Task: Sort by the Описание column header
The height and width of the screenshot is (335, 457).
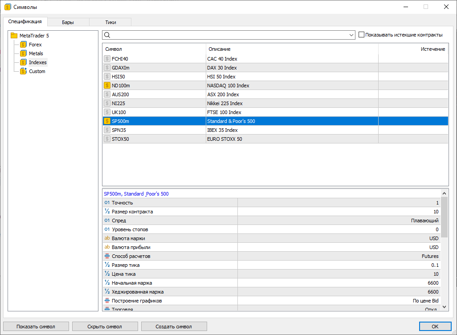Action: point(292,49)
